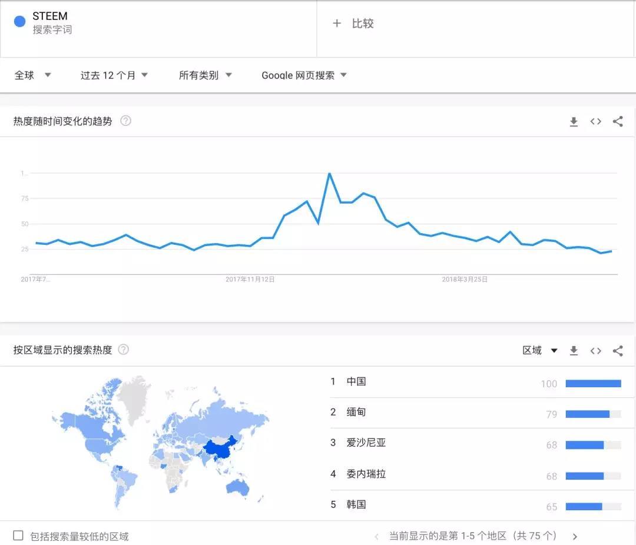Share the regional interest section
636x545 pixels.
tap(618, 351)
